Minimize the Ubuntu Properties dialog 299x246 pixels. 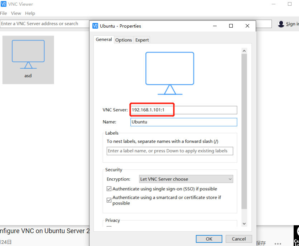(x=215, y=26)
